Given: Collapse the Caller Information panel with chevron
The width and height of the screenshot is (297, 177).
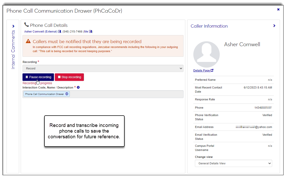Looking at the screenshot, I should (x=274, y=26).
